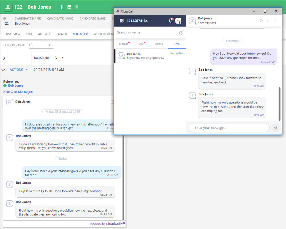The width and height of the screenshot is (286, 229).
Task: Sort notes by Date Added arrows
Action: (x=56, y=58)
